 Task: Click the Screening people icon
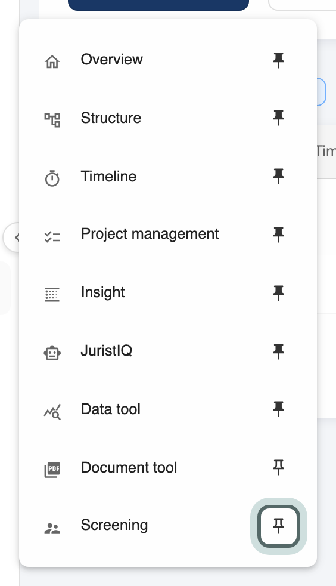pos(52,529)
